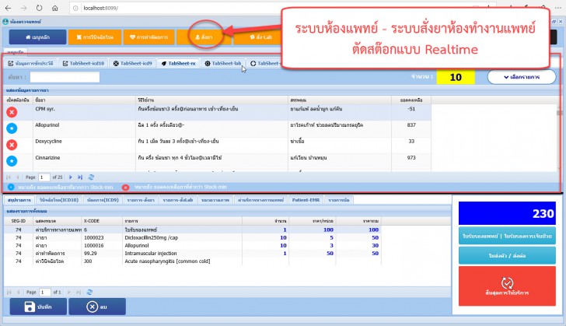Click the summary pager page number box
This screenshot has height=326, width=566.
[45, 292]
